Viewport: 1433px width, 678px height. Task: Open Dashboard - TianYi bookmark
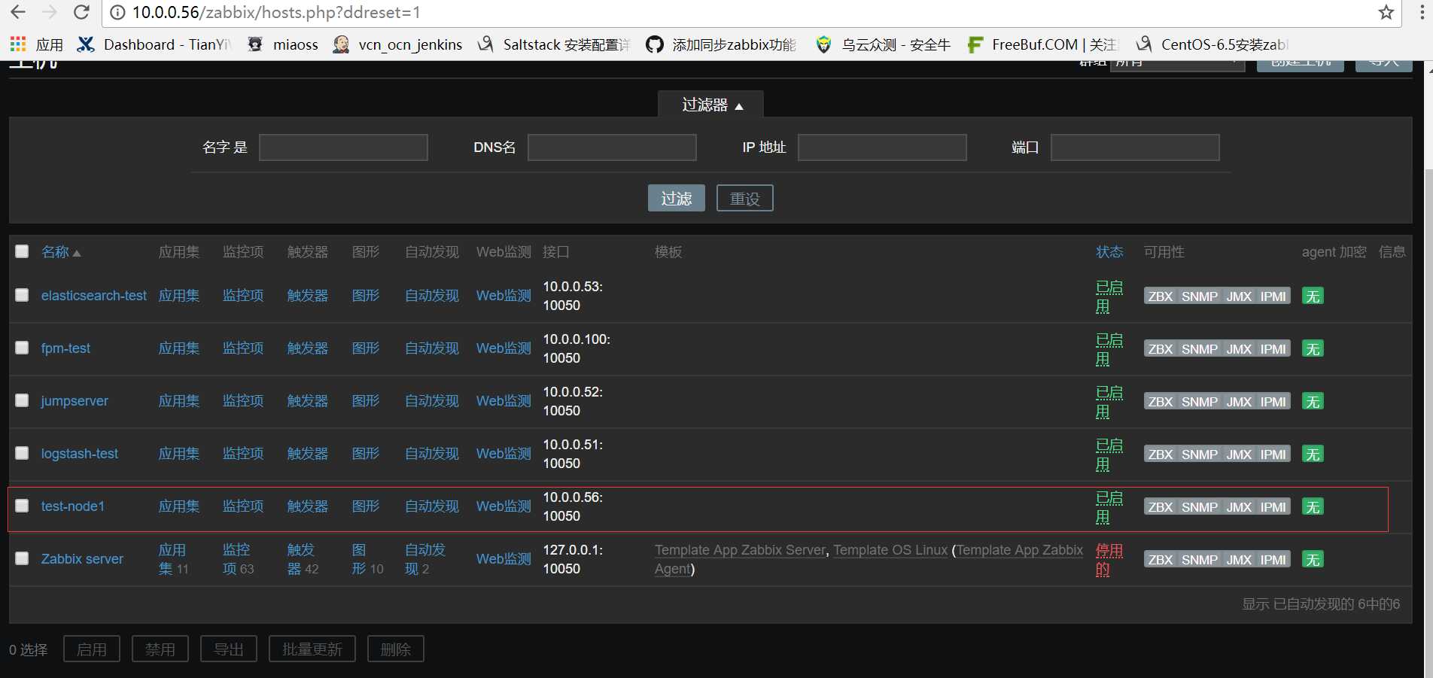(154, 44)
